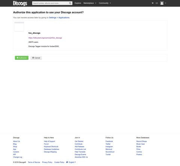Image resolution: width=180 pixels, height=166 pixels.
Task: Open the Help Translate link
Action: coord(80,152)
